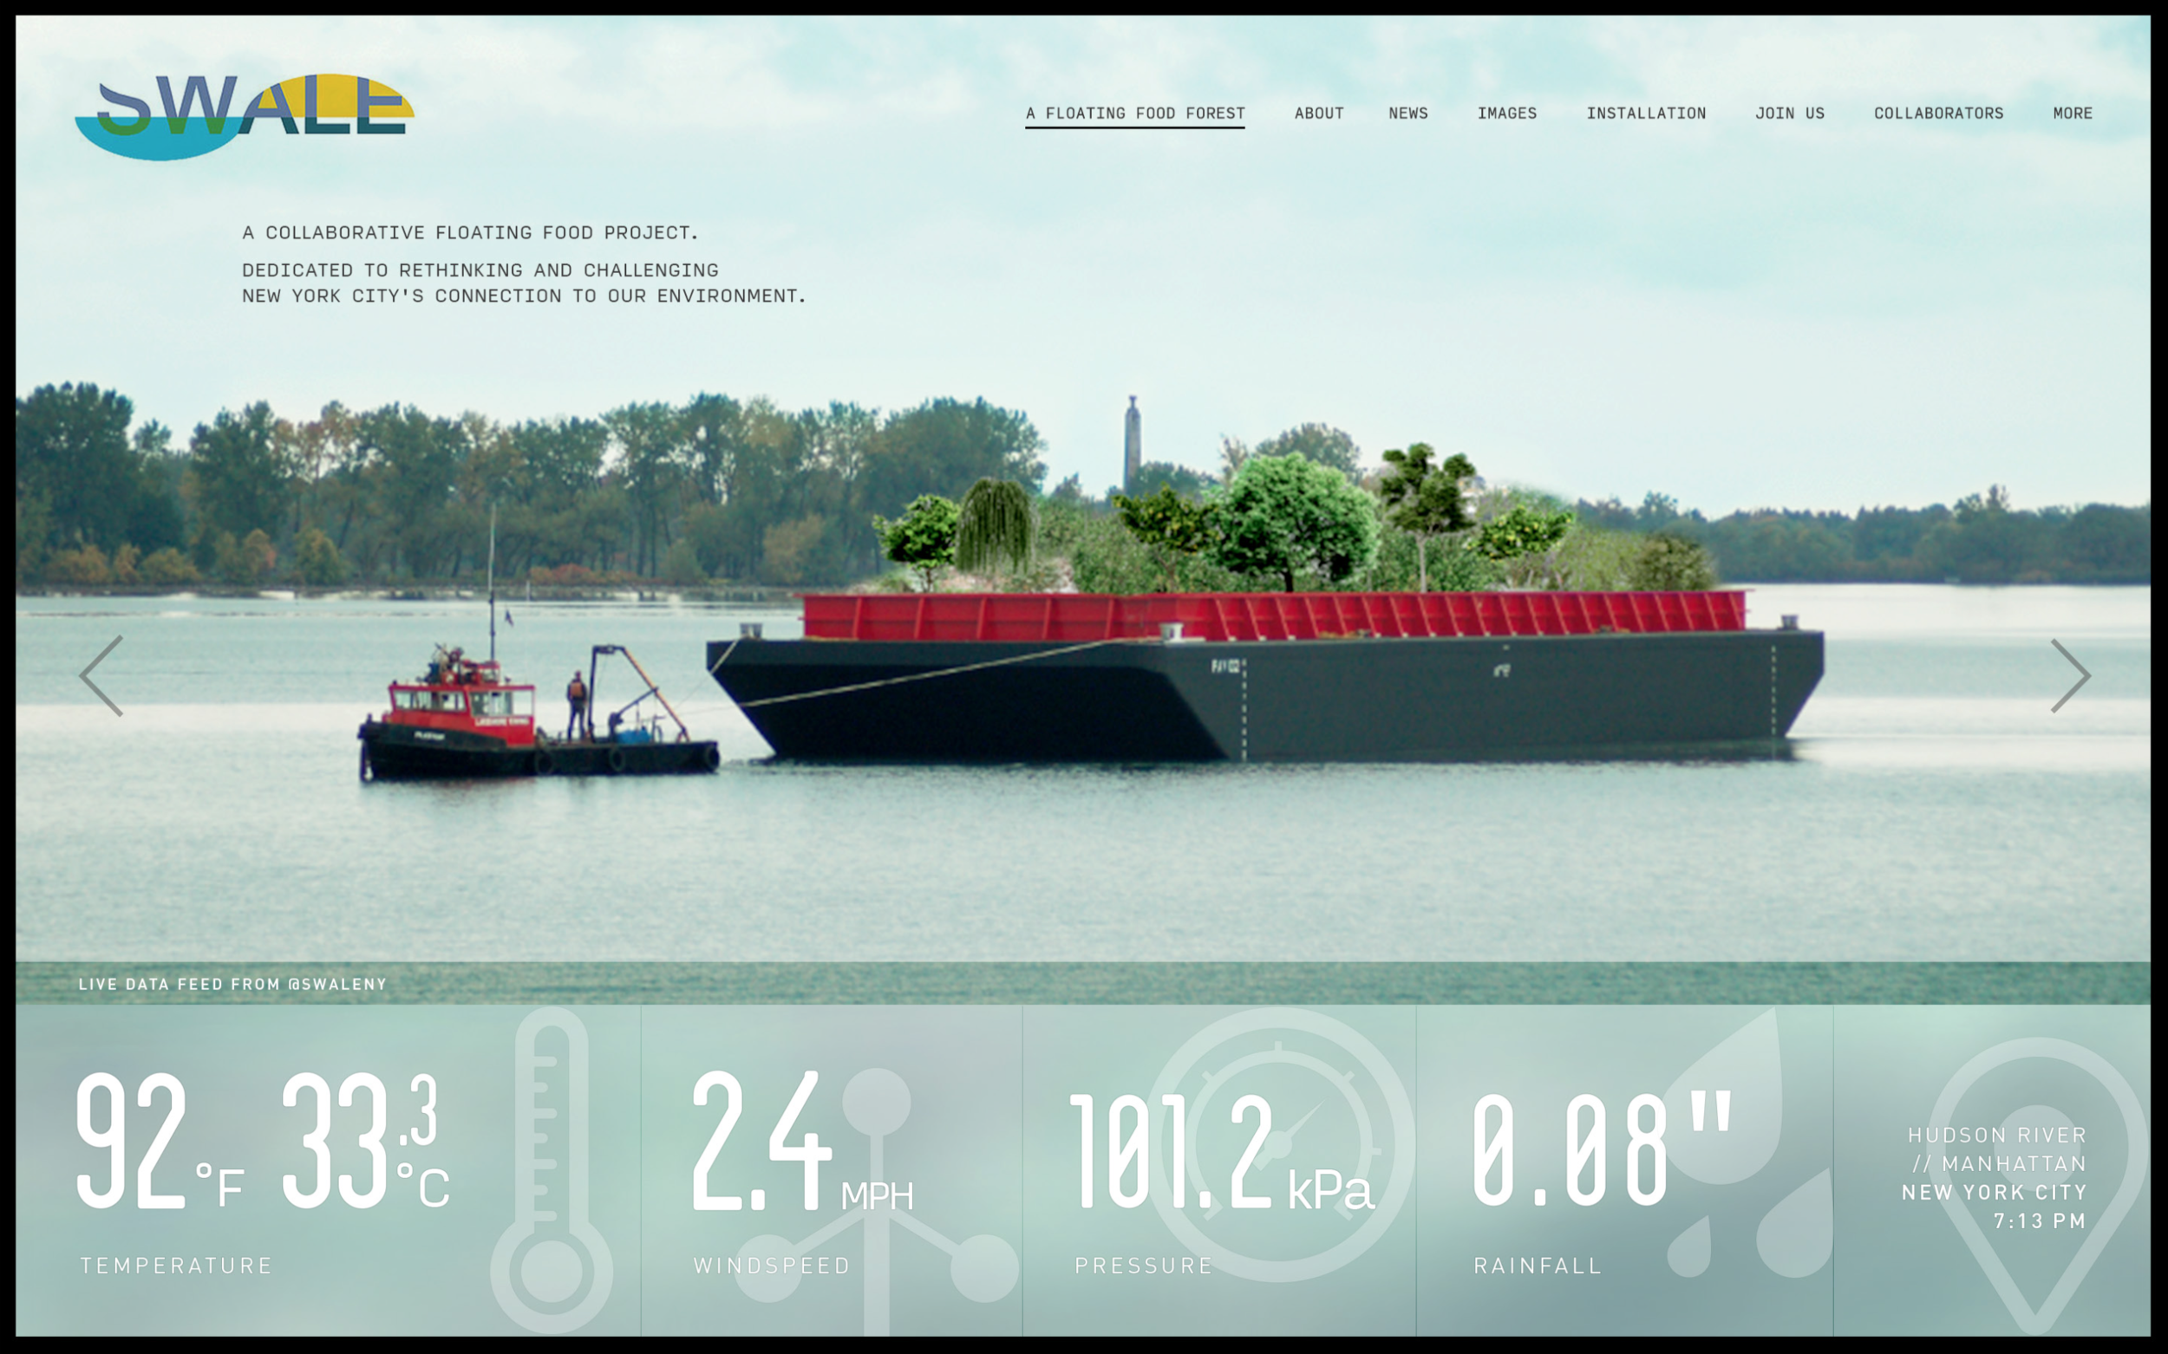Click the Rainfall label

(x=1538, y=1266)
